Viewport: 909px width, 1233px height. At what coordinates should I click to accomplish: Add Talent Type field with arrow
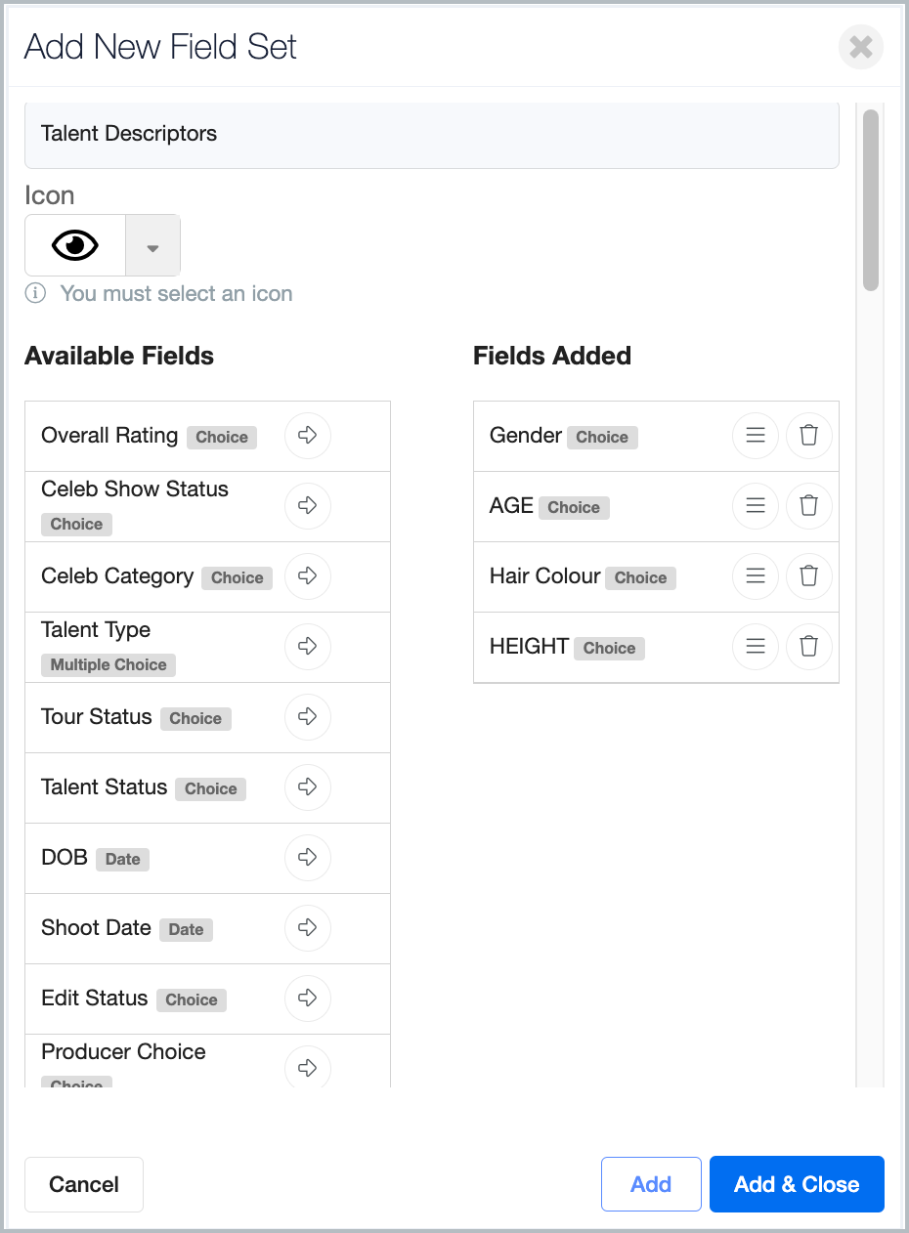pos(308,646)
